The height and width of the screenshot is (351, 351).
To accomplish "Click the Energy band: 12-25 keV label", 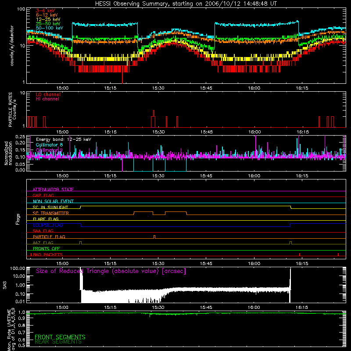I will (64, 140).
